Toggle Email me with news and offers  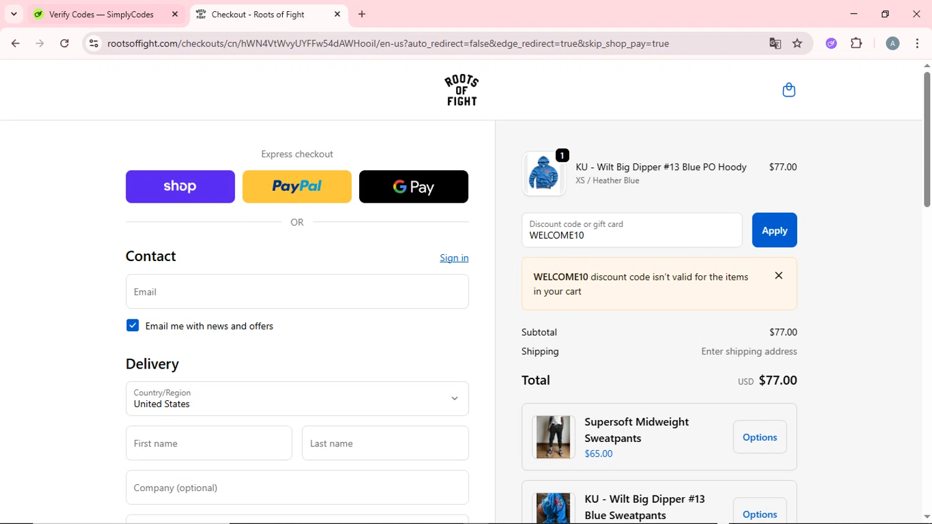coord(132,326)
